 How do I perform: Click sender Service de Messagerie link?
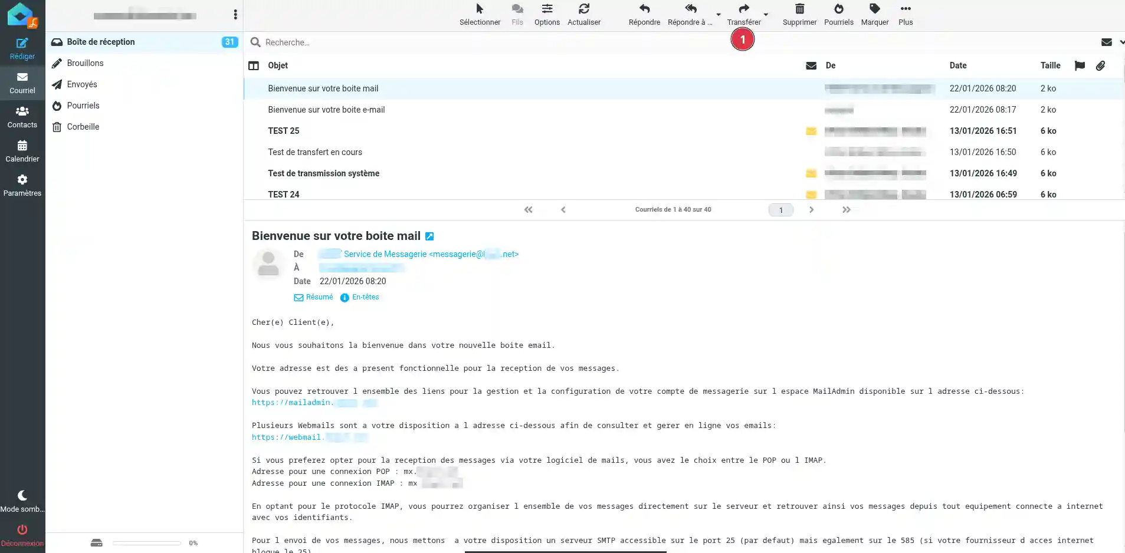[418, 254]
